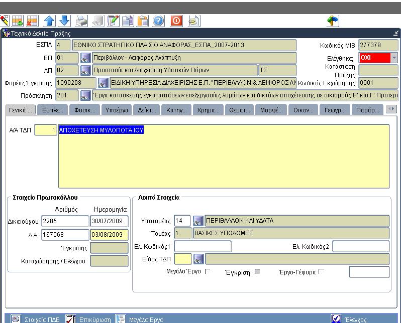Switch to the Δείκτ... tab
The height and width of the screenshot is (323, 401).
(x=147, y=110)
